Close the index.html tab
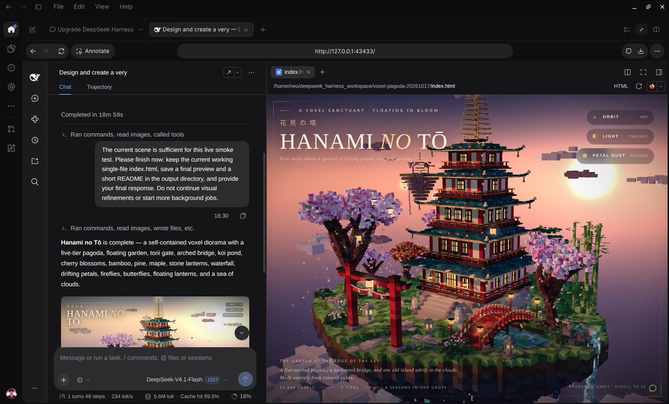669x404 pixels. coord(309,72)
